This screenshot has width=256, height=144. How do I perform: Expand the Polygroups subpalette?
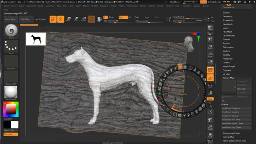point(228,59)
